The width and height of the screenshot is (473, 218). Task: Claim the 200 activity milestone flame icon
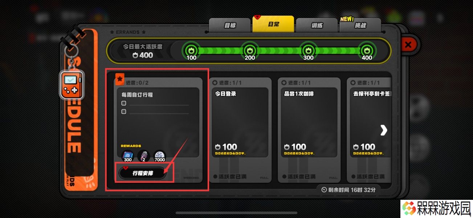[x=249, y=51]
